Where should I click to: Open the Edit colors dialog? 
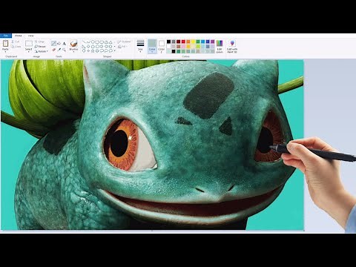point(220,46)
